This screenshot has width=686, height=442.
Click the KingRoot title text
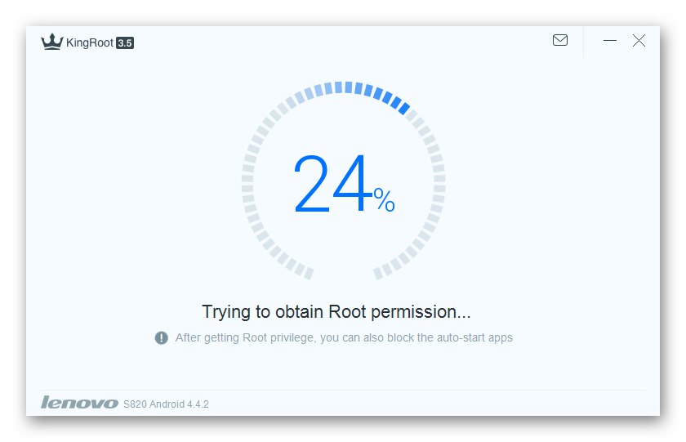click(90, 42)
